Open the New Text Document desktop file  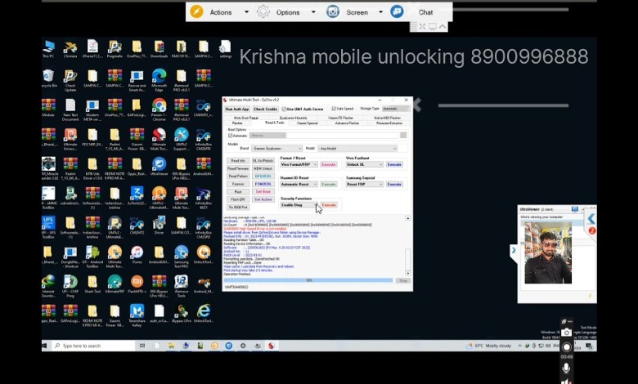[x=70, y=109]
